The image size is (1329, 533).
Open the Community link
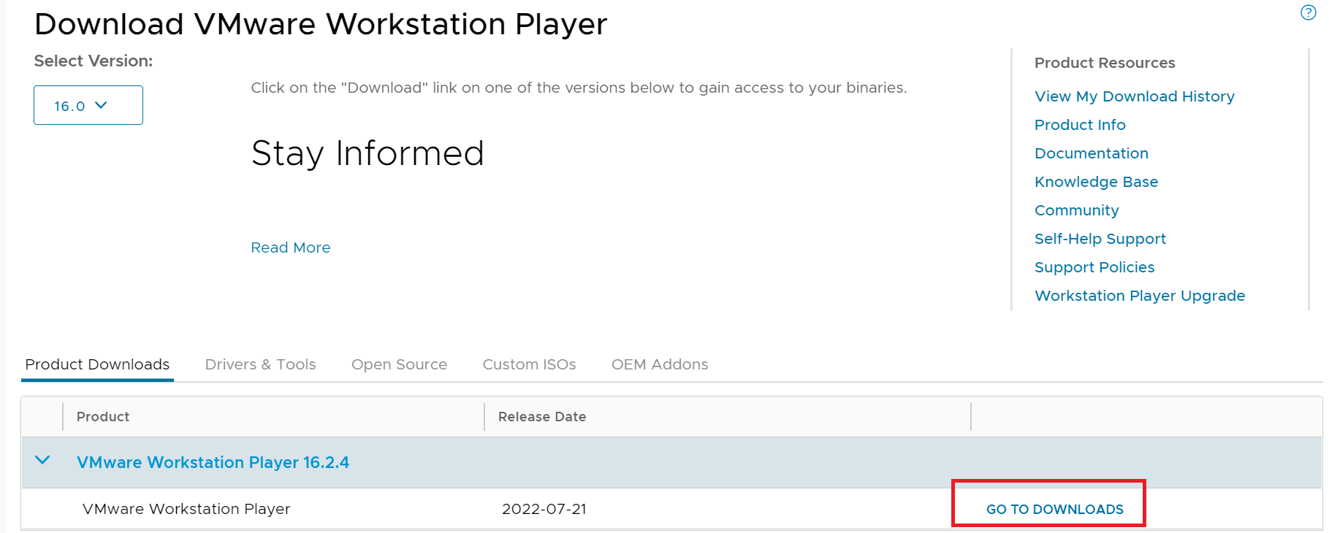(x=1076, y=210)
